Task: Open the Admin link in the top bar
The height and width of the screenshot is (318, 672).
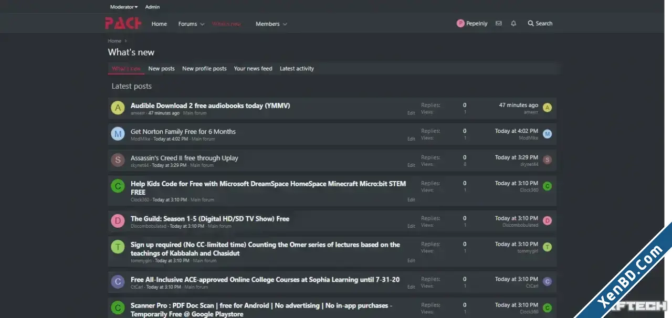Action: point(152,7)
